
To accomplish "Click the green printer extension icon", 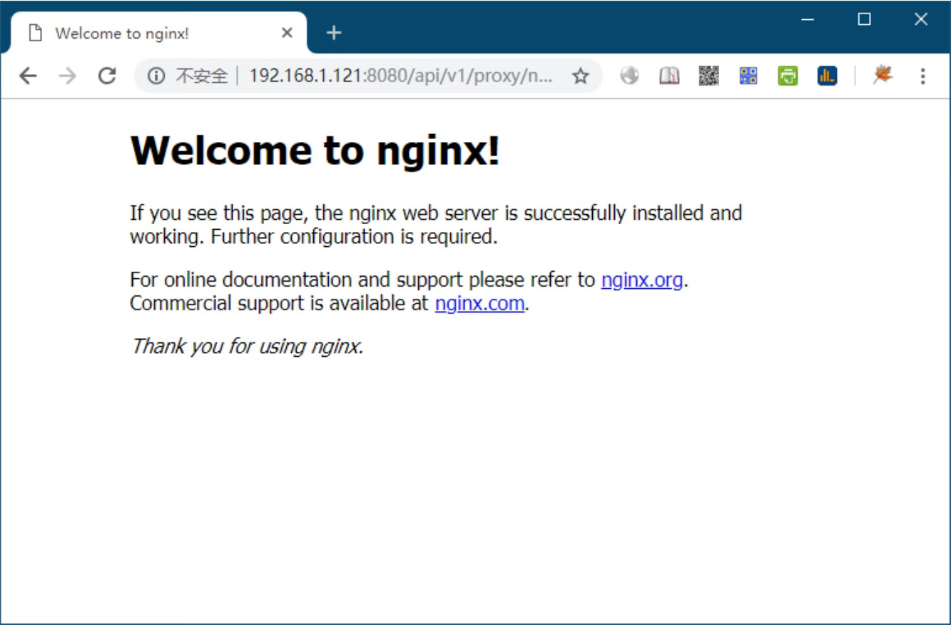I will (788, 76).
